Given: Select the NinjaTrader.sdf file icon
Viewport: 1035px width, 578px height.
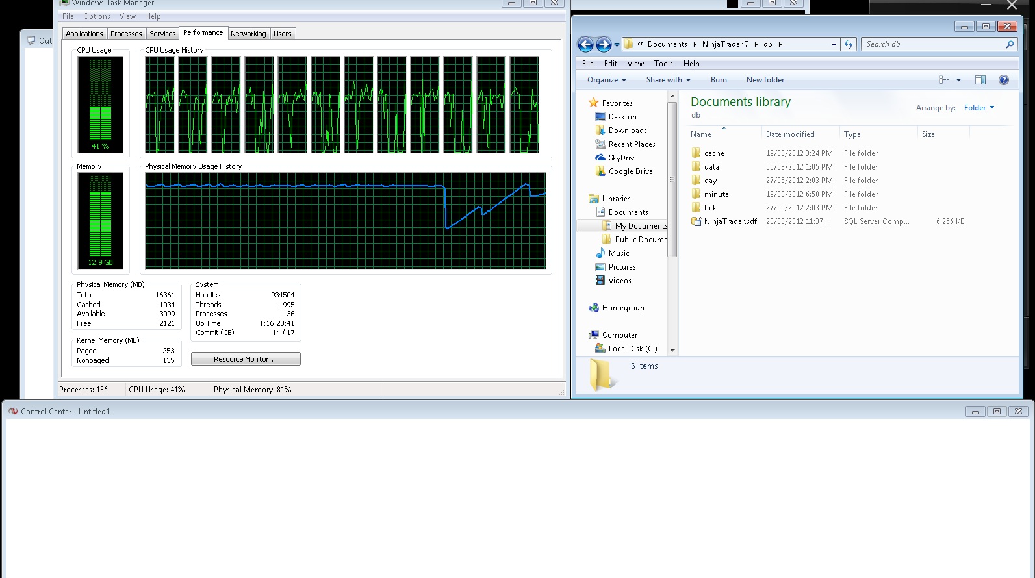Looking at the screenshot, I should 696,221.
